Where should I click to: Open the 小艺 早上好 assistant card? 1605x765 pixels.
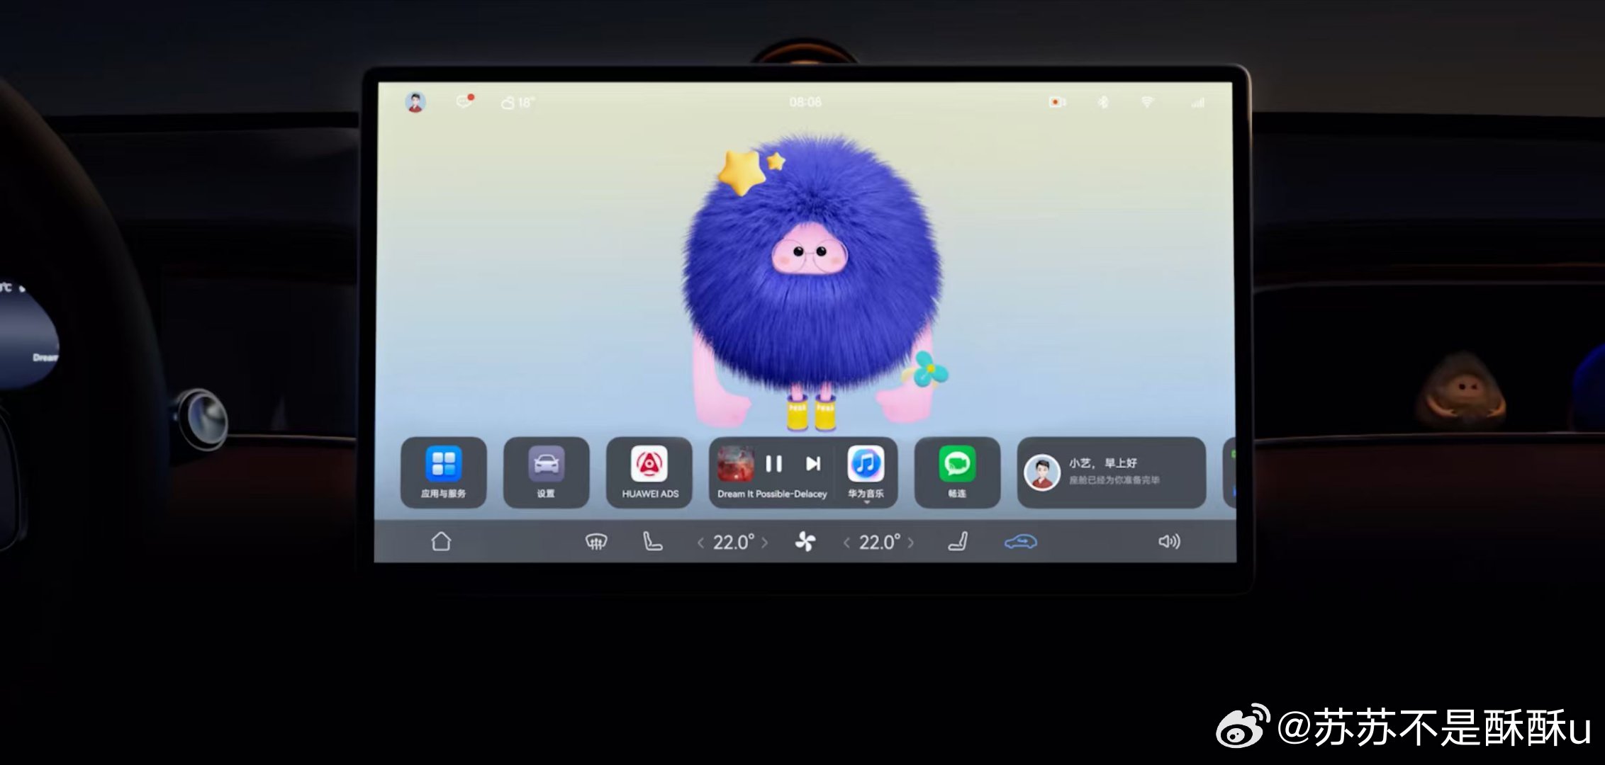click(x=1111, y=472)
